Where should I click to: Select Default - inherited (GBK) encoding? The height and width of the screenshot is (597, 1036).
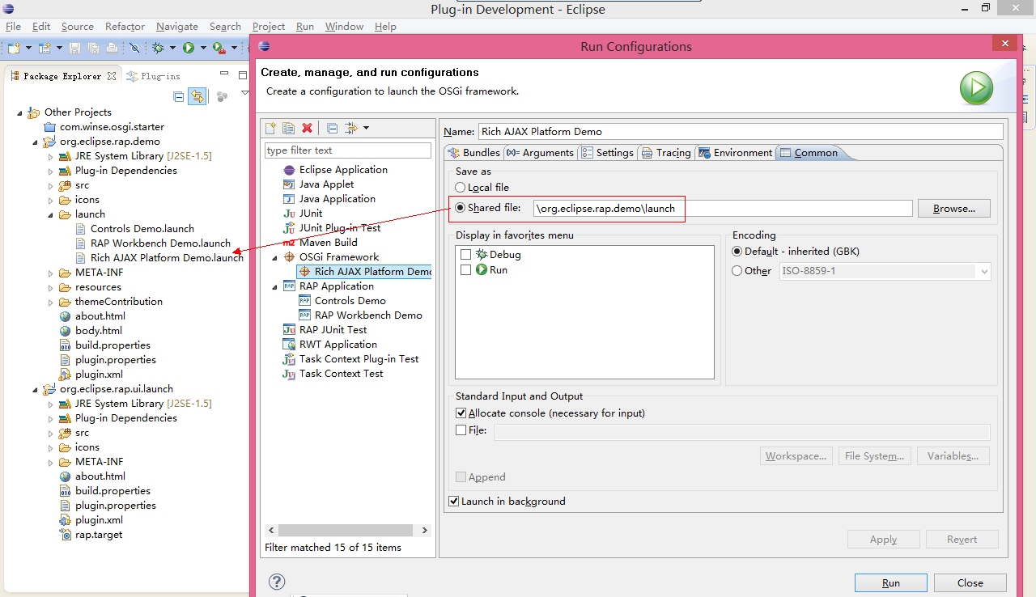pos(737,252)
